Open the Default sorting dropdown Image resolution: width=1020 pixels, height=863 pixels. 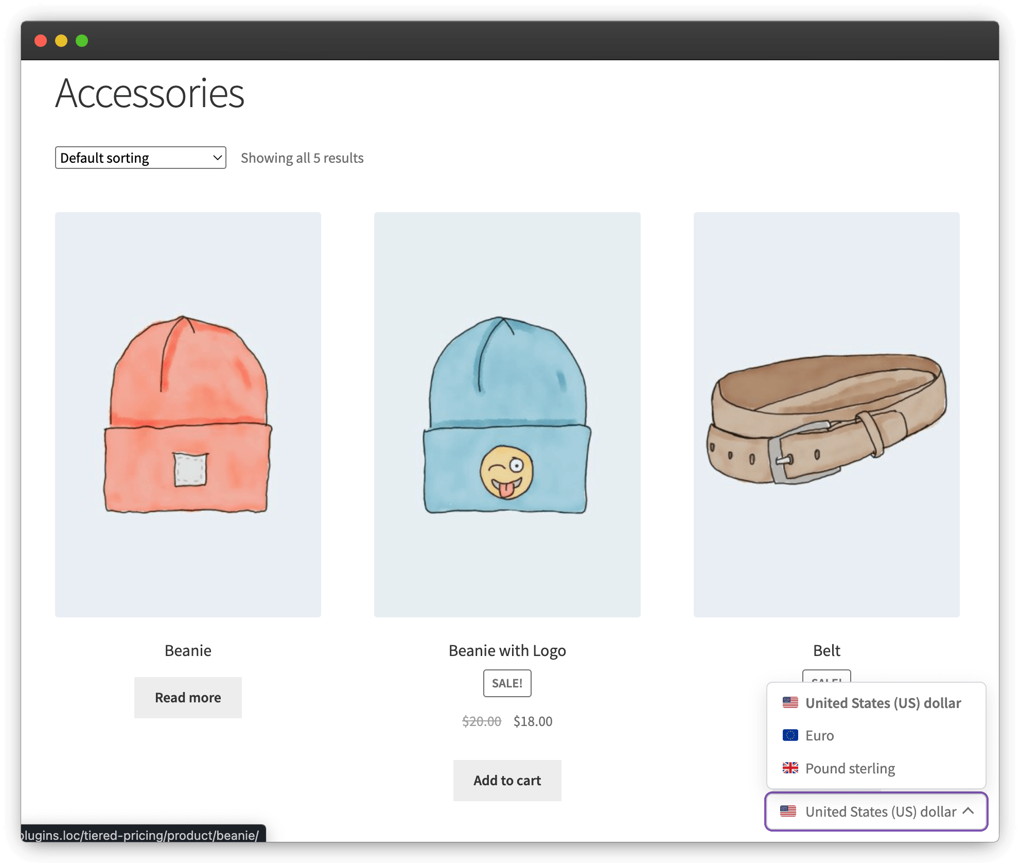140,158
